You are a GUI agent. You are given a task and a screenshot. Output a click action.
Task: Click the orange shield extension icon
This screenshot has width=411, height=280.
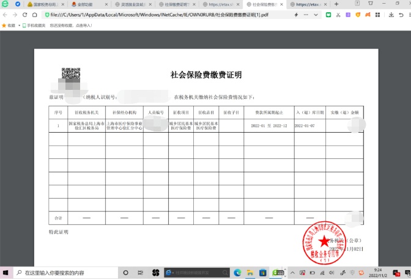[358, 15]
